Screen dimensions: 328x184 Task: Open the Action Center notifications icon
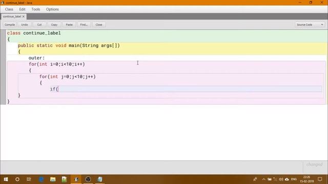click(320, 179)
